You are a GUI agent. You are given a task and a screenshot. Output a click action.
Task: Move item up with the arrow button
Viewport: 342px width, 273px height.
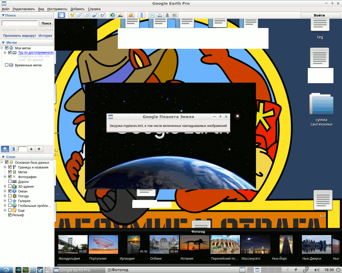[x=31, y=149]
